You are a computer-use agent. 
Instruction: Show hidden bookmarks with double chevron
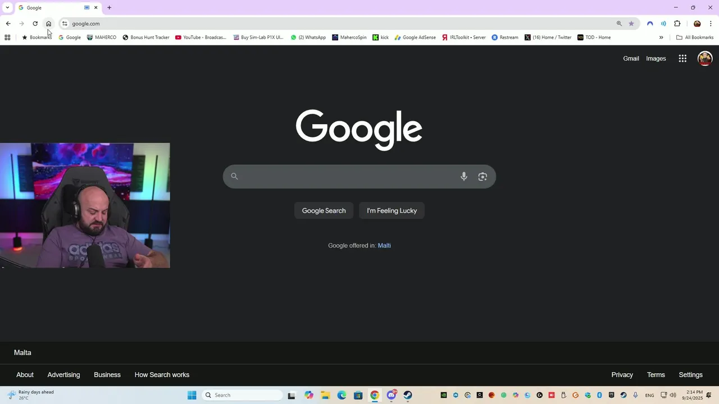(661, 38)
